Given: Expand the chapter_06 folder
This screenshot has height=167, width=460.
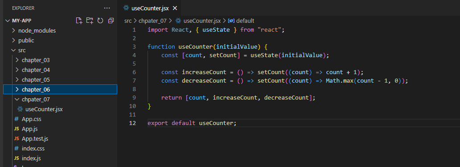Looking at the screenshot, I should (17, 89).
